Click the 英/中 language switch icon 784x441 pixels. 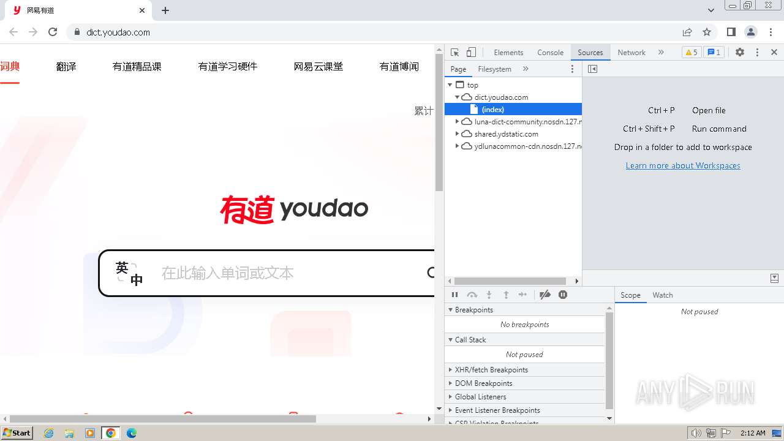129,273
